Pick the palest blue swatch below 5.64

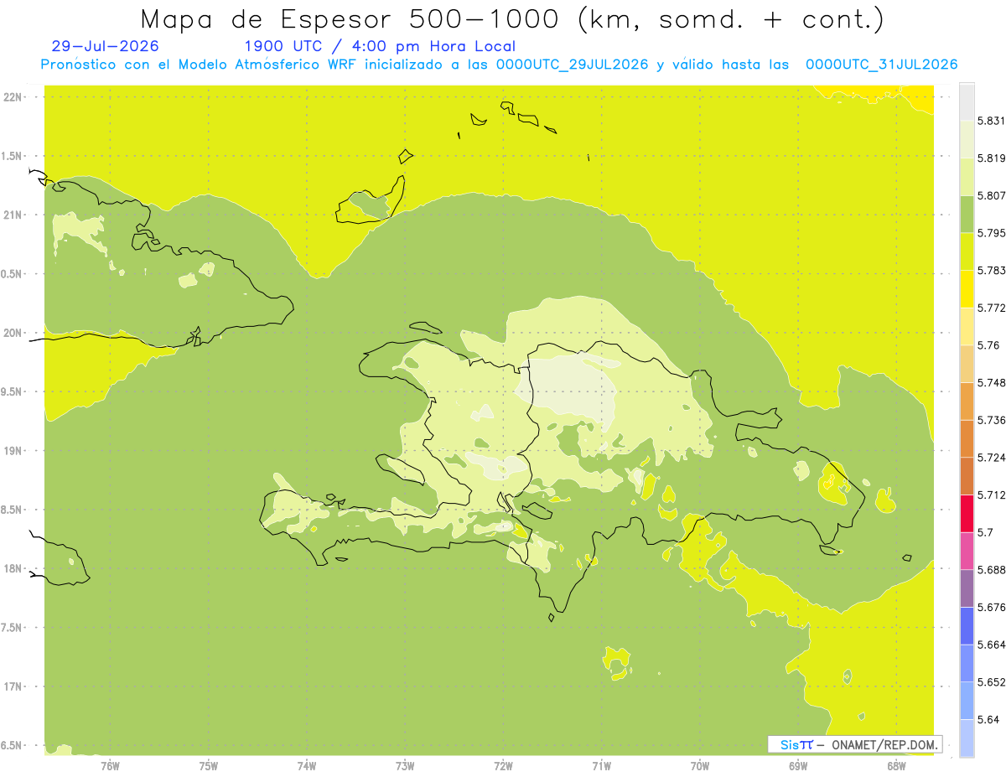pos(967,738)
